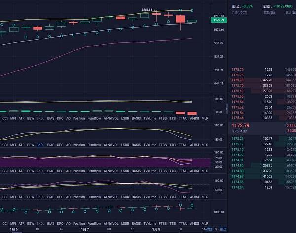The image size is (296, 233).
Task: Select the blue highlighted SKDJ indicator tab
Action: point(40,145)
